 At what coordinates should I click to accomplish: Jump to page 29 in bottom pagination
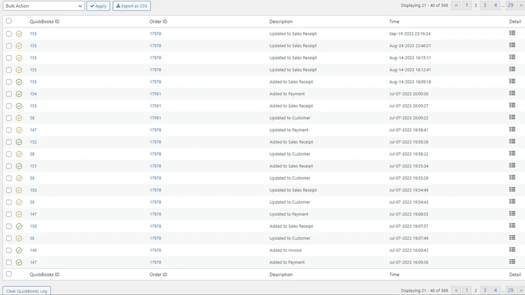(510, 290)
